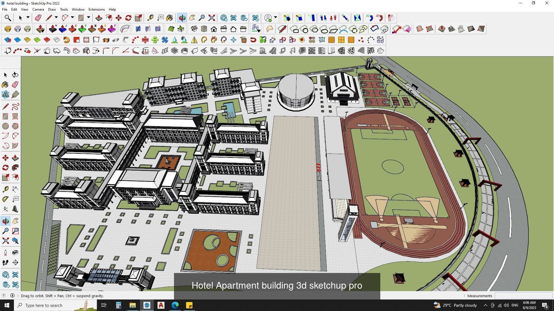Open Microsoft Edge from taskbar

coord(175,305)
